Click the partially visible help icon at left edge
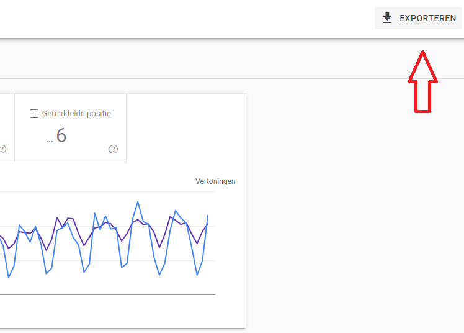 click(x=2, y=149)
